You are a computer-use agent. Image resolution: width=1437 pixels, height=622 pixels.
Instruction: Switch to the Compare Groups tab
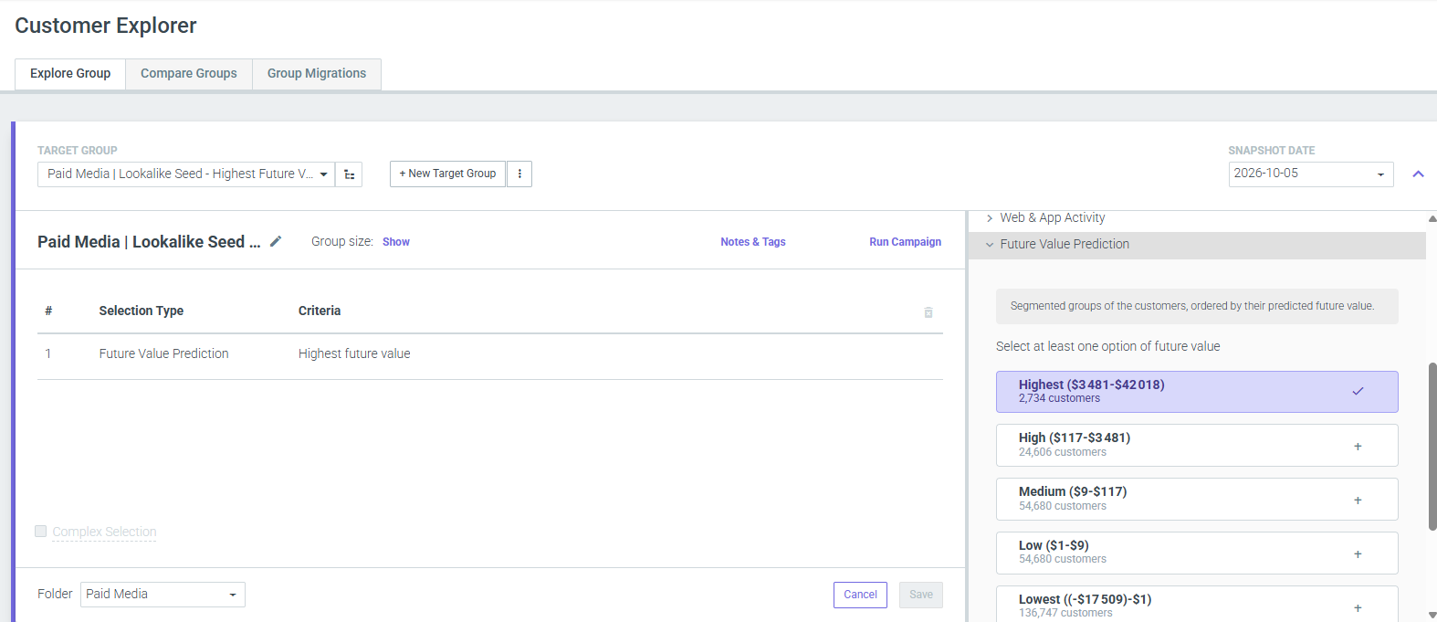tap(189, 74)
